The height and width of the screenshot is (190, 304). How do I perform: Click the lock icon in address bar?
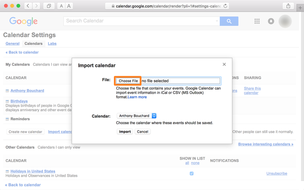[x=113, y=6]
